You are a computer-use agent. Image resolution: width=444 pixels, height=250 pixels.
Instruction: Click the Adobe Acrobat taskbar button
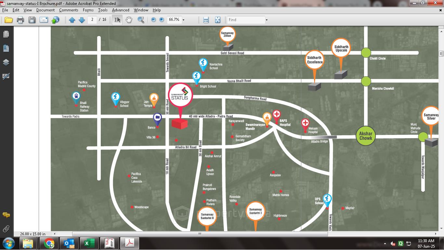pos(130,243)
